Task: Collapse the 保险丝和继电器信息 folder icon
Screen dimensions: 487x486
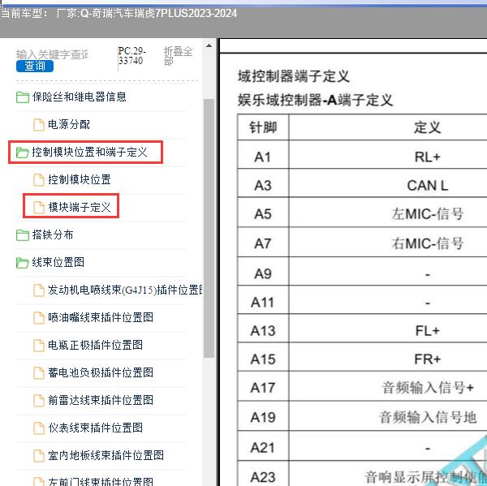Action: coord(22,97)
